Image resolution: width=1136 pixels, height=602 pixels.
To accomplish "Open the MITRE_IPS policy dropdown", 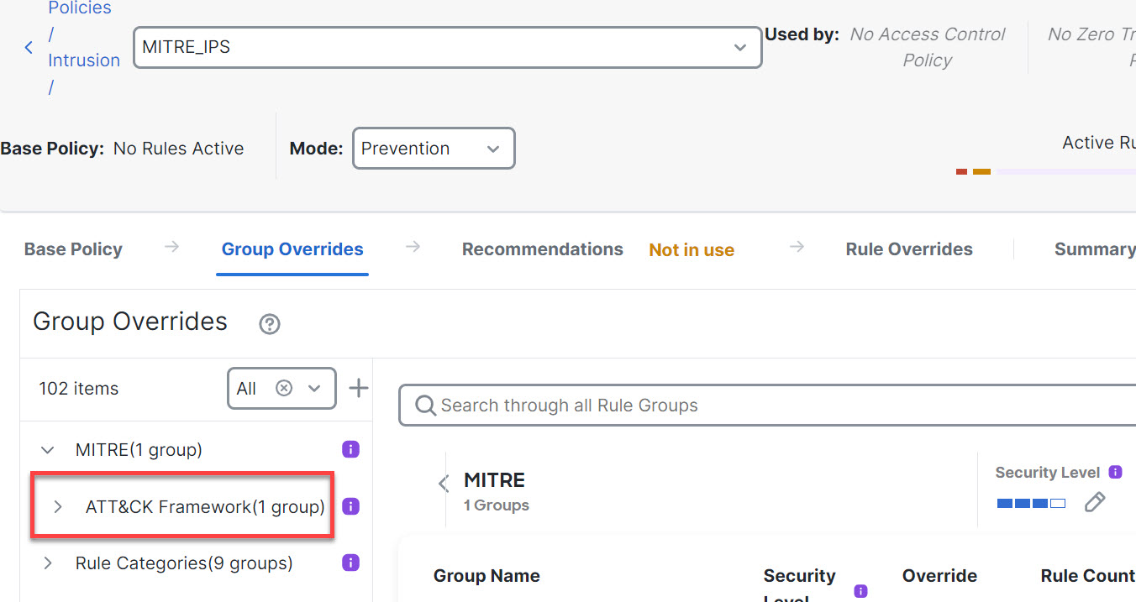I will pos(739,48).
